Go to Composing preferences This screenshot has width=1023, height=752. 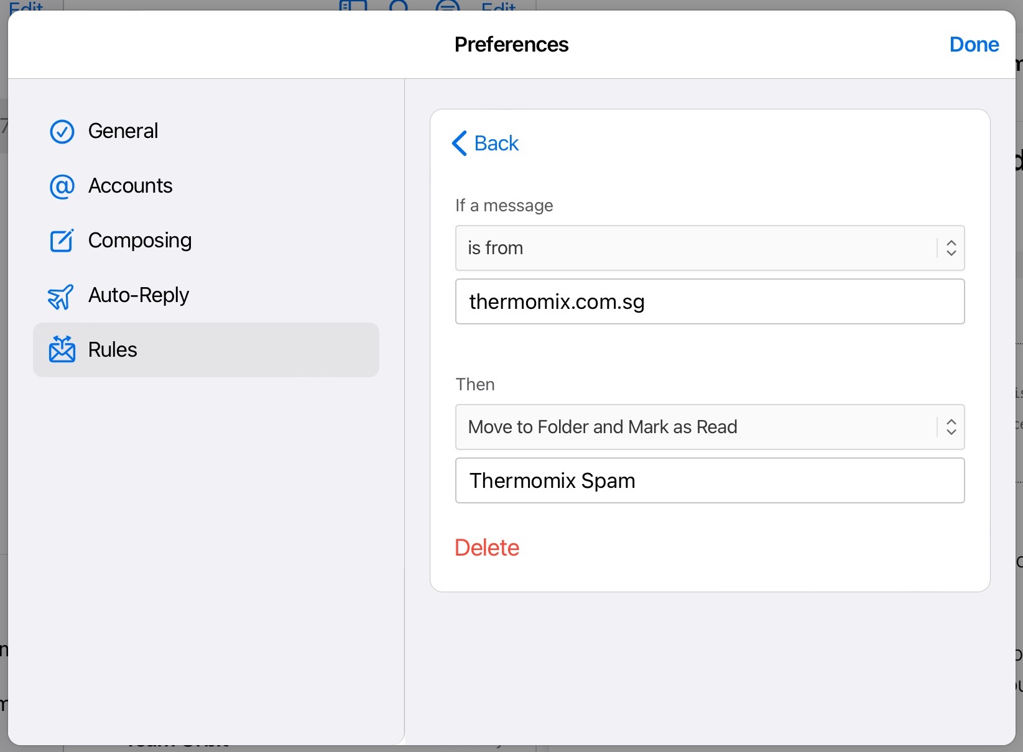tap(139, 241)
